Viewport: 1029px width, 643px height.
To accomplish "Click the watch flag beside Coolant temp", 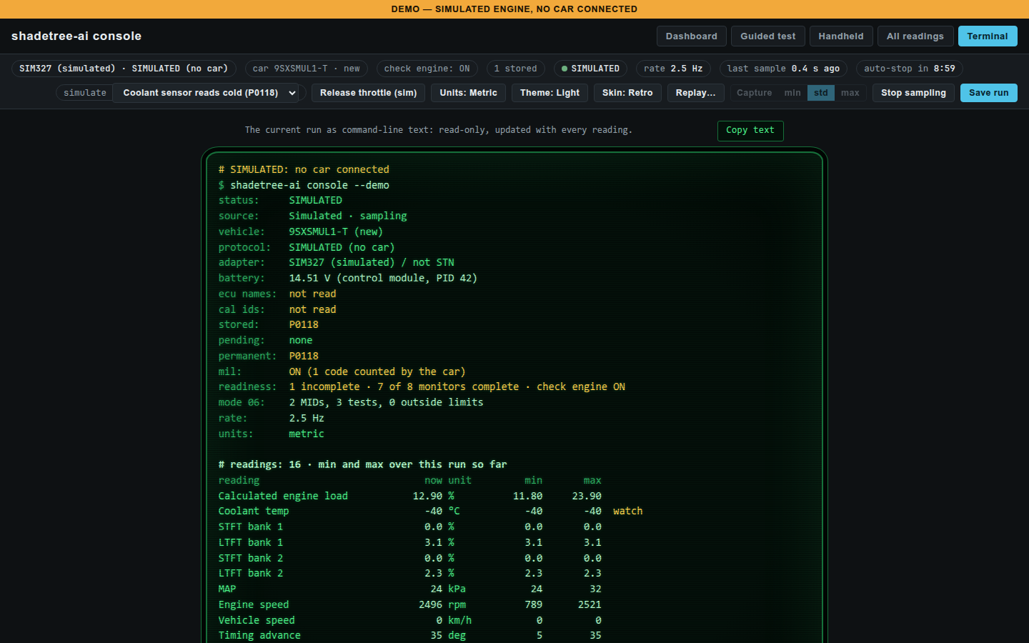I will coord(627,512).
